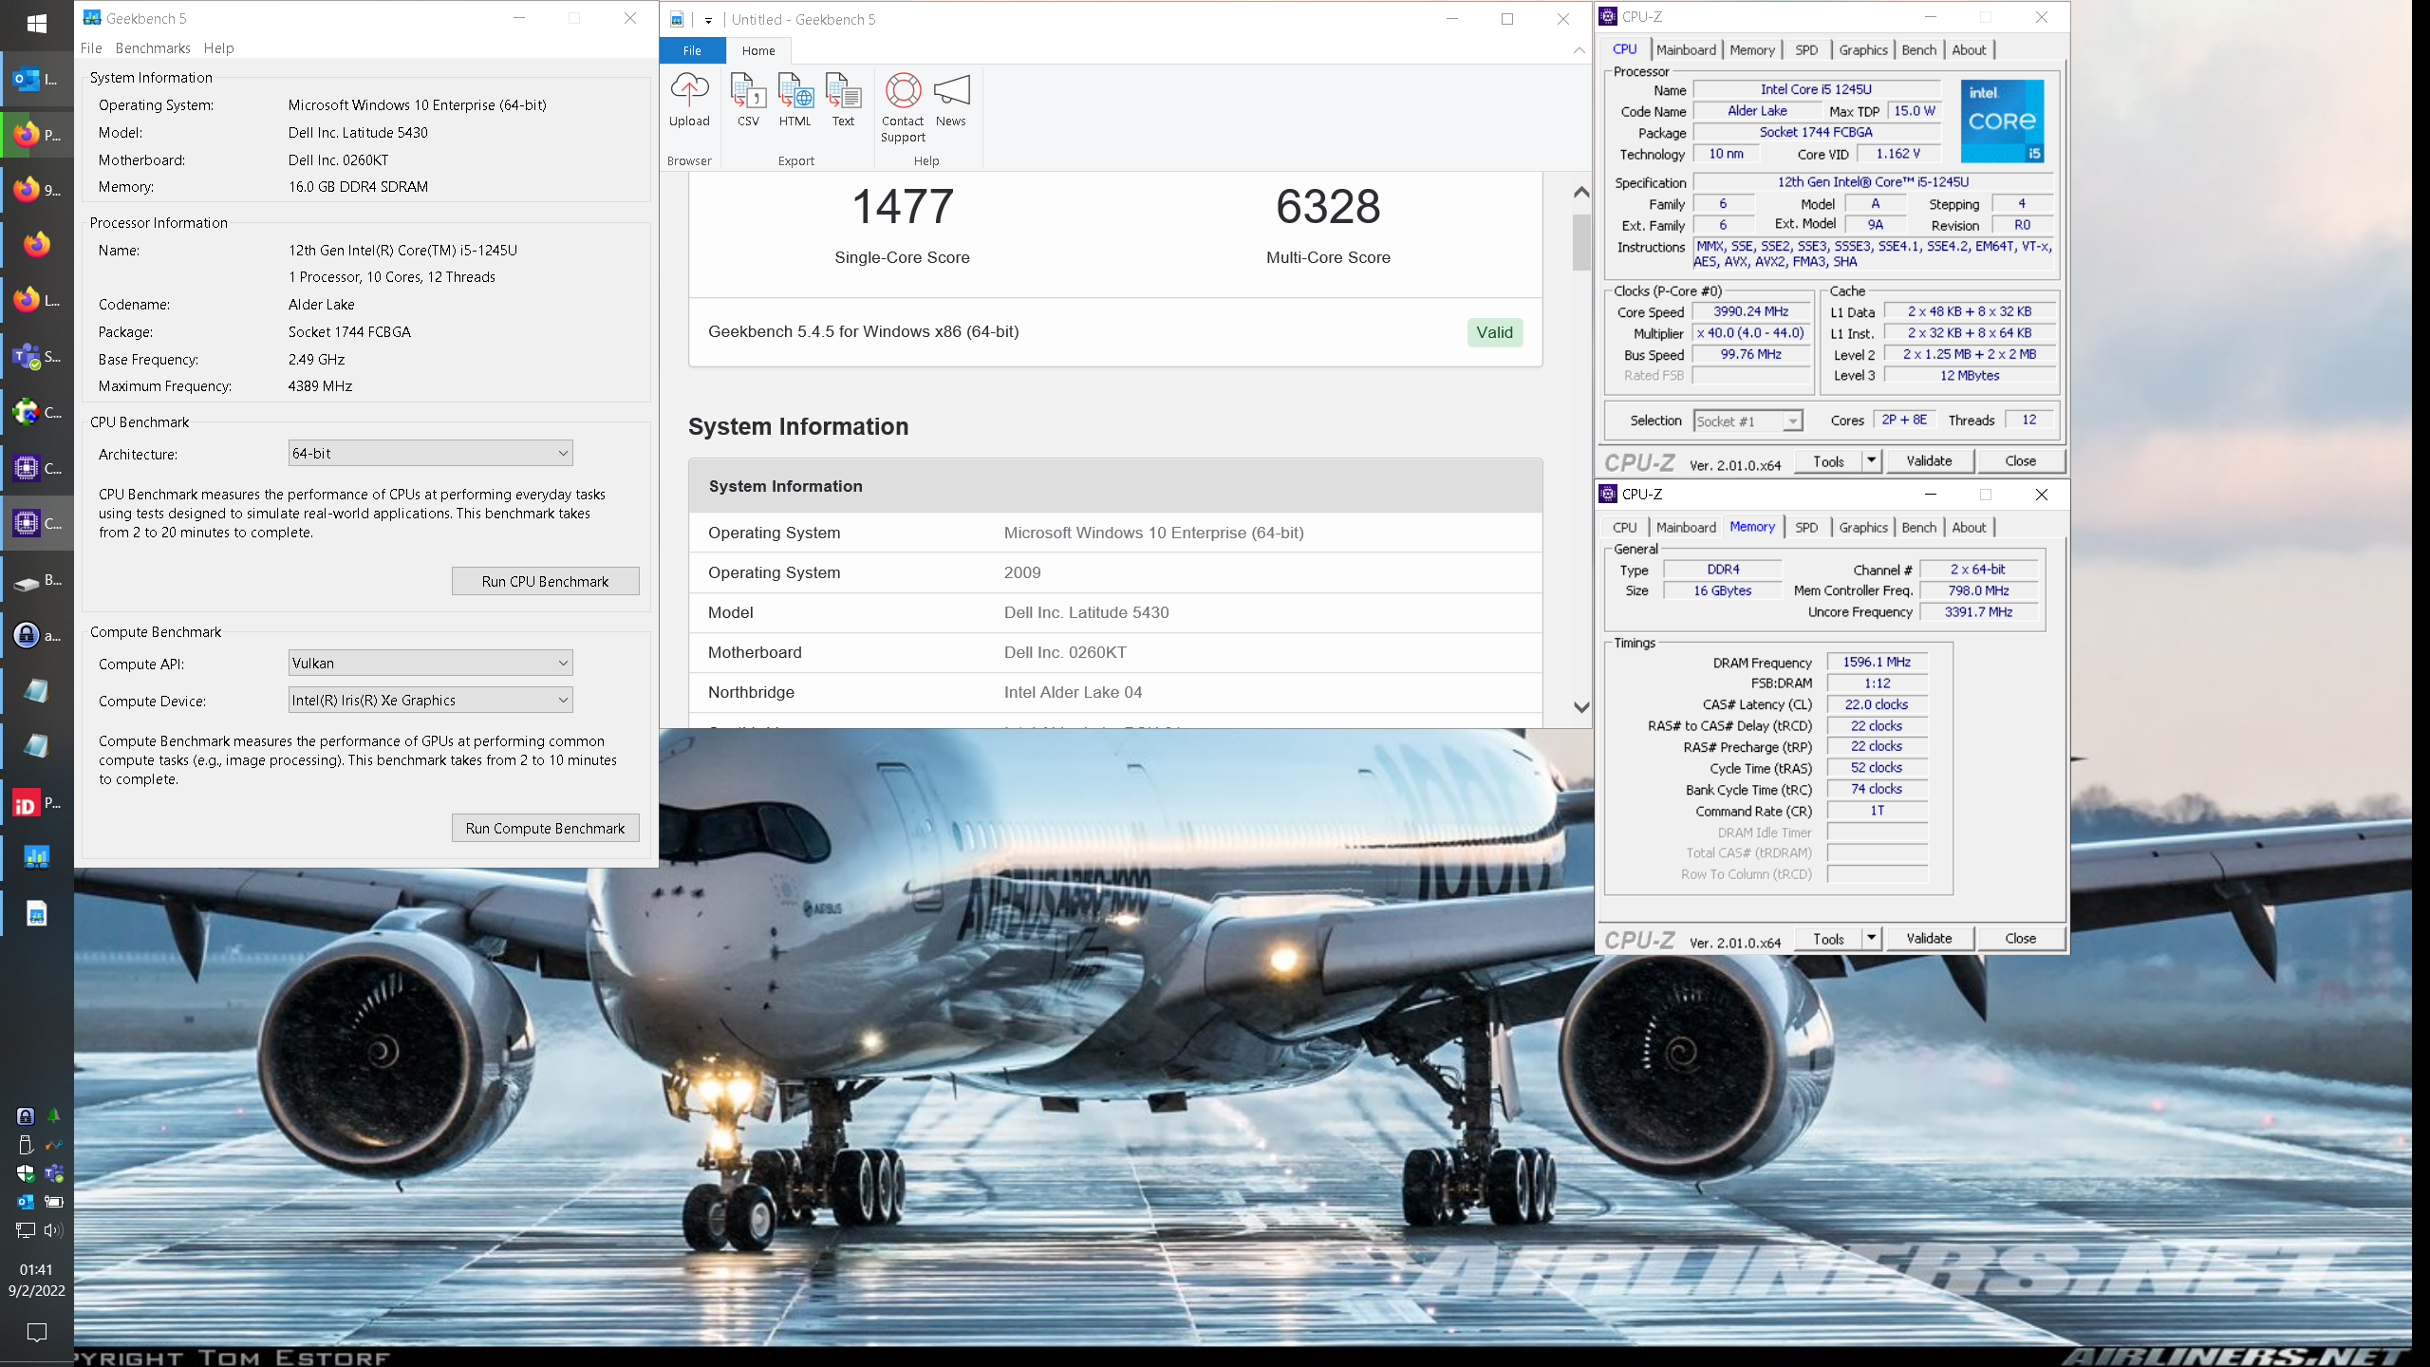The image size is (2430, 1367).
Task: Open the Compute API Vulkan dropdown
Action: 430,664
